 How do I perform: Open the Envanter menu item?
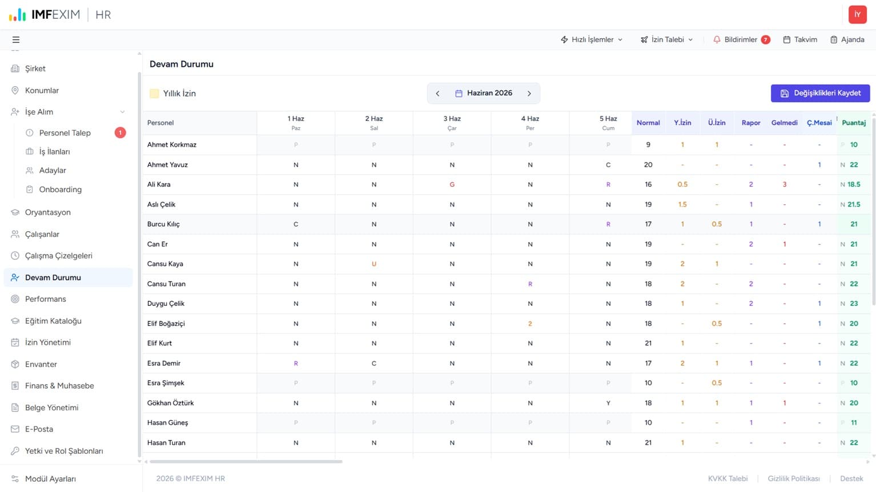[x=69, y=364]
